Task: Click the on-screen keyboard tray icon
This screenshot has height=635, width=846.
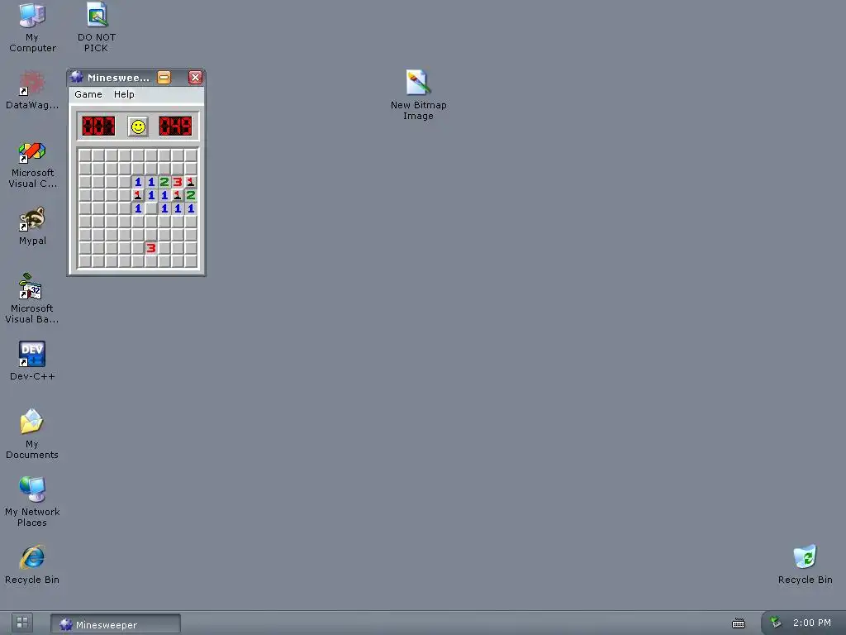Action: [738, 623]
